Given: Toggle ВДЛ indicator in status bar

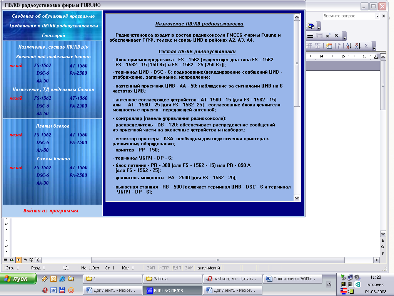Looking at the screenshot, I should click(x=177, y=268).
